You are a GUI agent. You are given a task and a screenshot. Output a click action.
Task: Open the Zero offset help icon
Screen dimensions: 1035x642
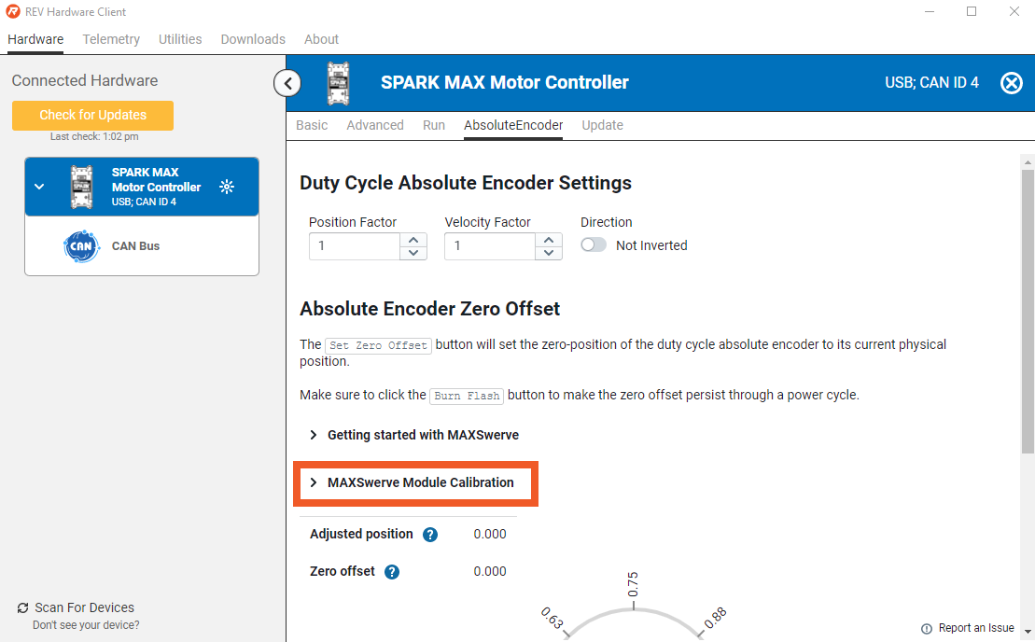point(392,572)
